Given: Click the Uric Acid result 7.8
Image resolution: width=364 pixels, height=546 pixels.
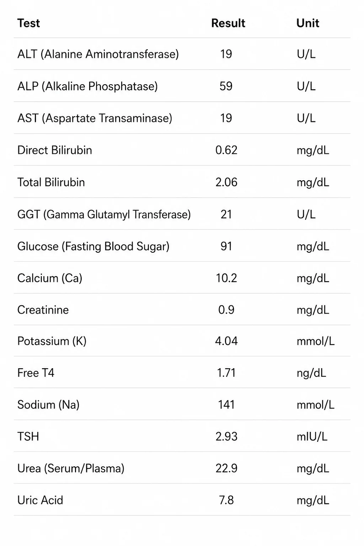Looking at the screenshot, I should 226,500.
